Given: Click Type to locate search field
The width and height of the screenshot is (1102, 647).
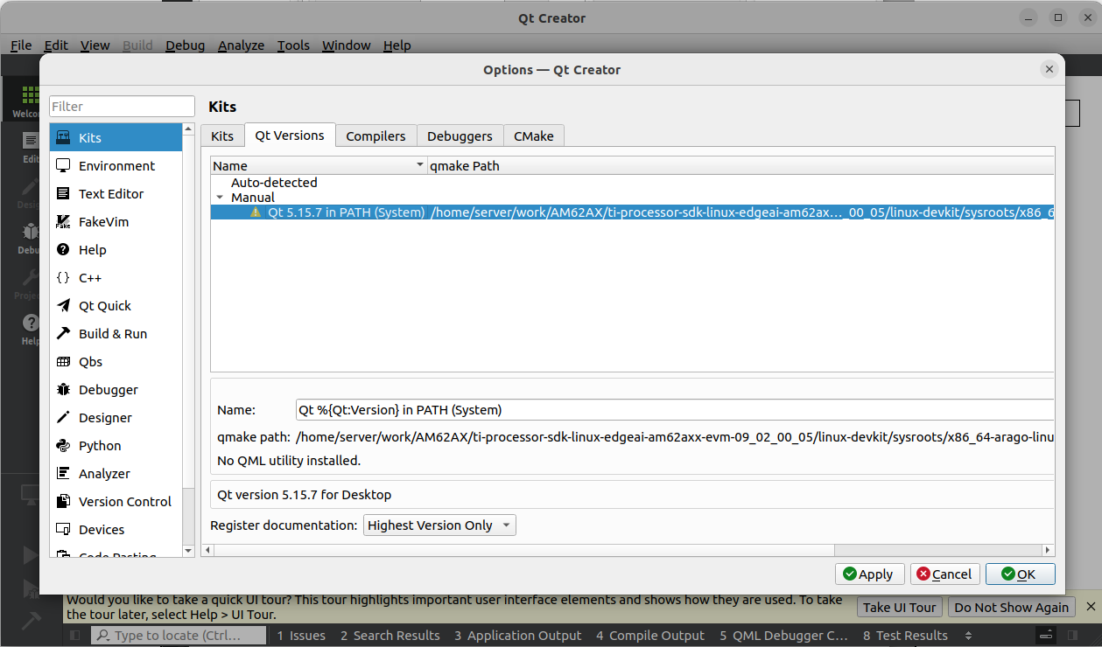Looking at the screenshot, I should click(179, 636).
